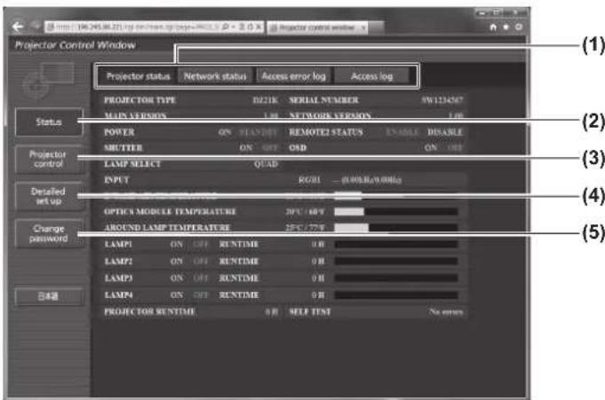Switch language with the Japanese button
The width and height of the screenshot is (605, 400).
point(49,296)
